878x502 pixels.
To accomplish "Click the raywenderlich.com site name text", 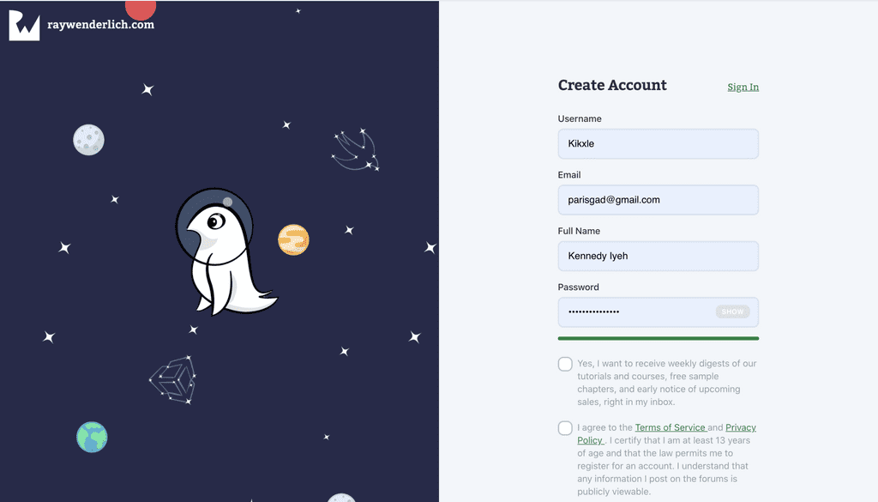I will (x=101, y=25).
